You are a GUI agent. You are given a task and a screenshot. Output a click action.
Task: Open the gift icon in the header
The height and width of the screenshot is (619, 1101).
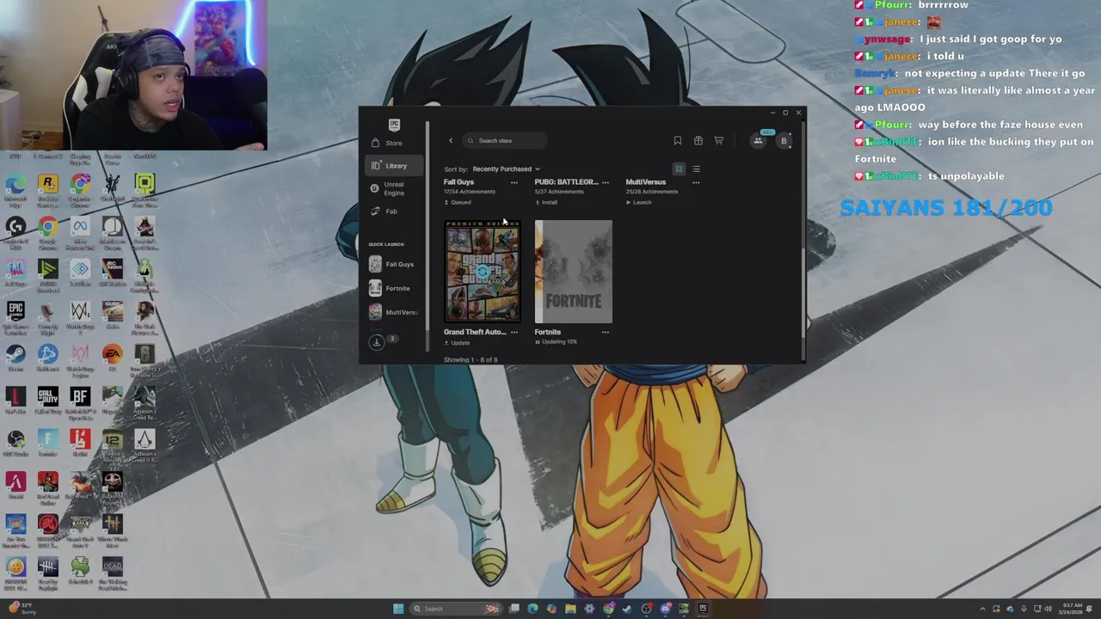698,141
